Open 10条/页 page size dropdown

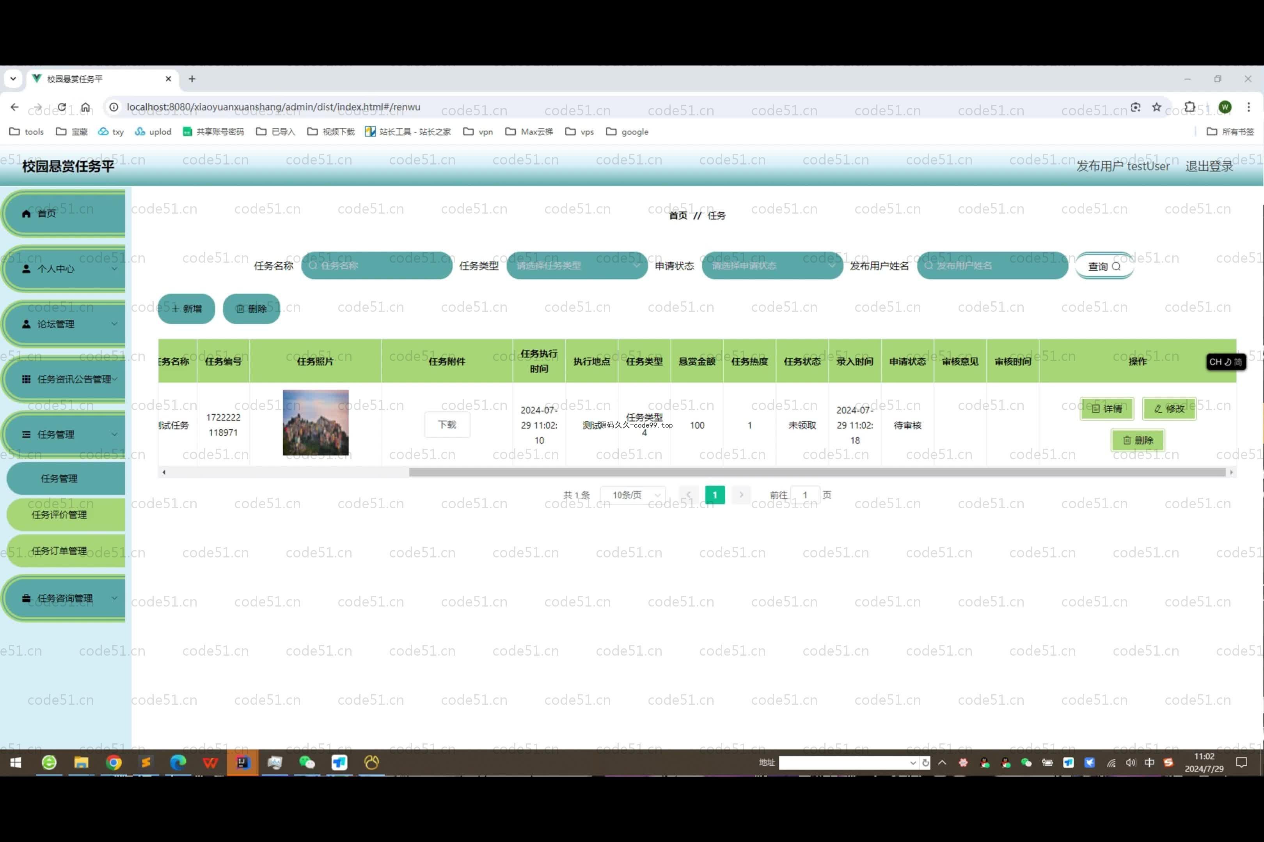(632, 495)
